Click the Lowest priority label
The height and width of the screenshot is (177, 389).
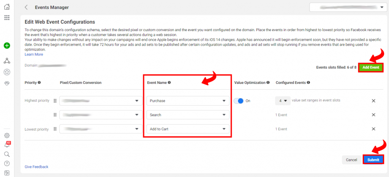click(37, 129)
